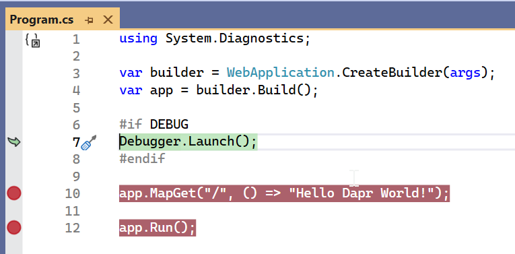
Task: Close the Program.cs tab
Action: (x=108, y=20)
